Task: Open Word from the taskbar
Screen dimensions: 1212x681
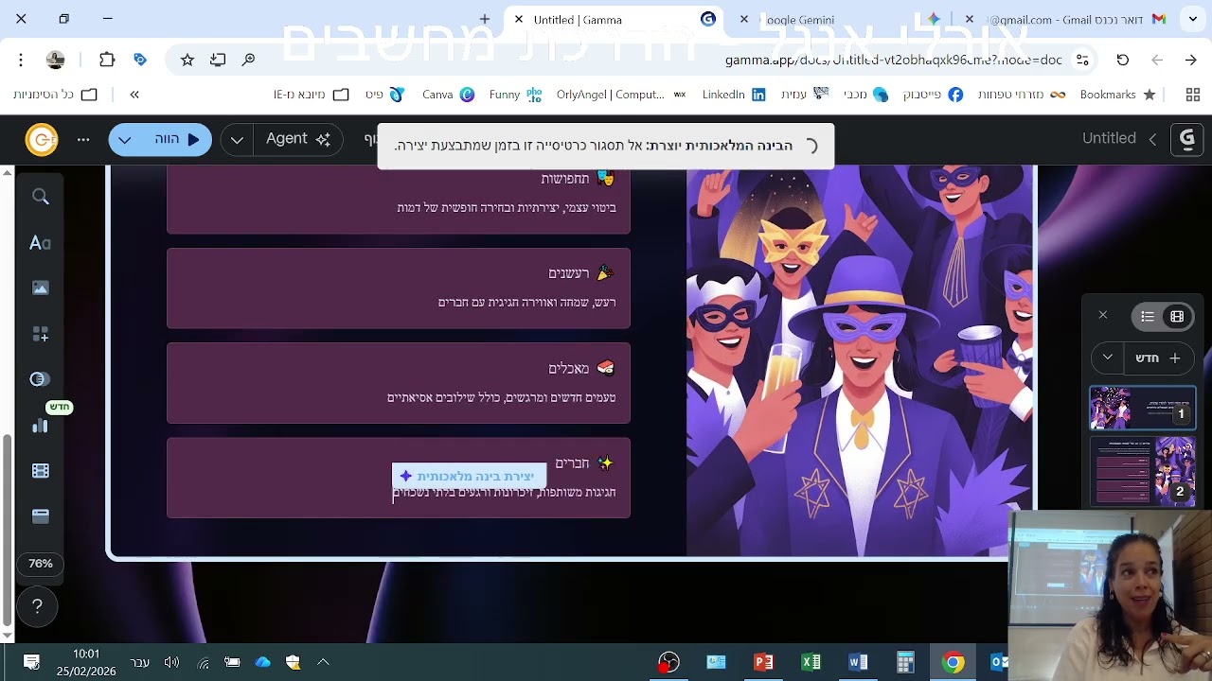Action: tap(858, 662)
